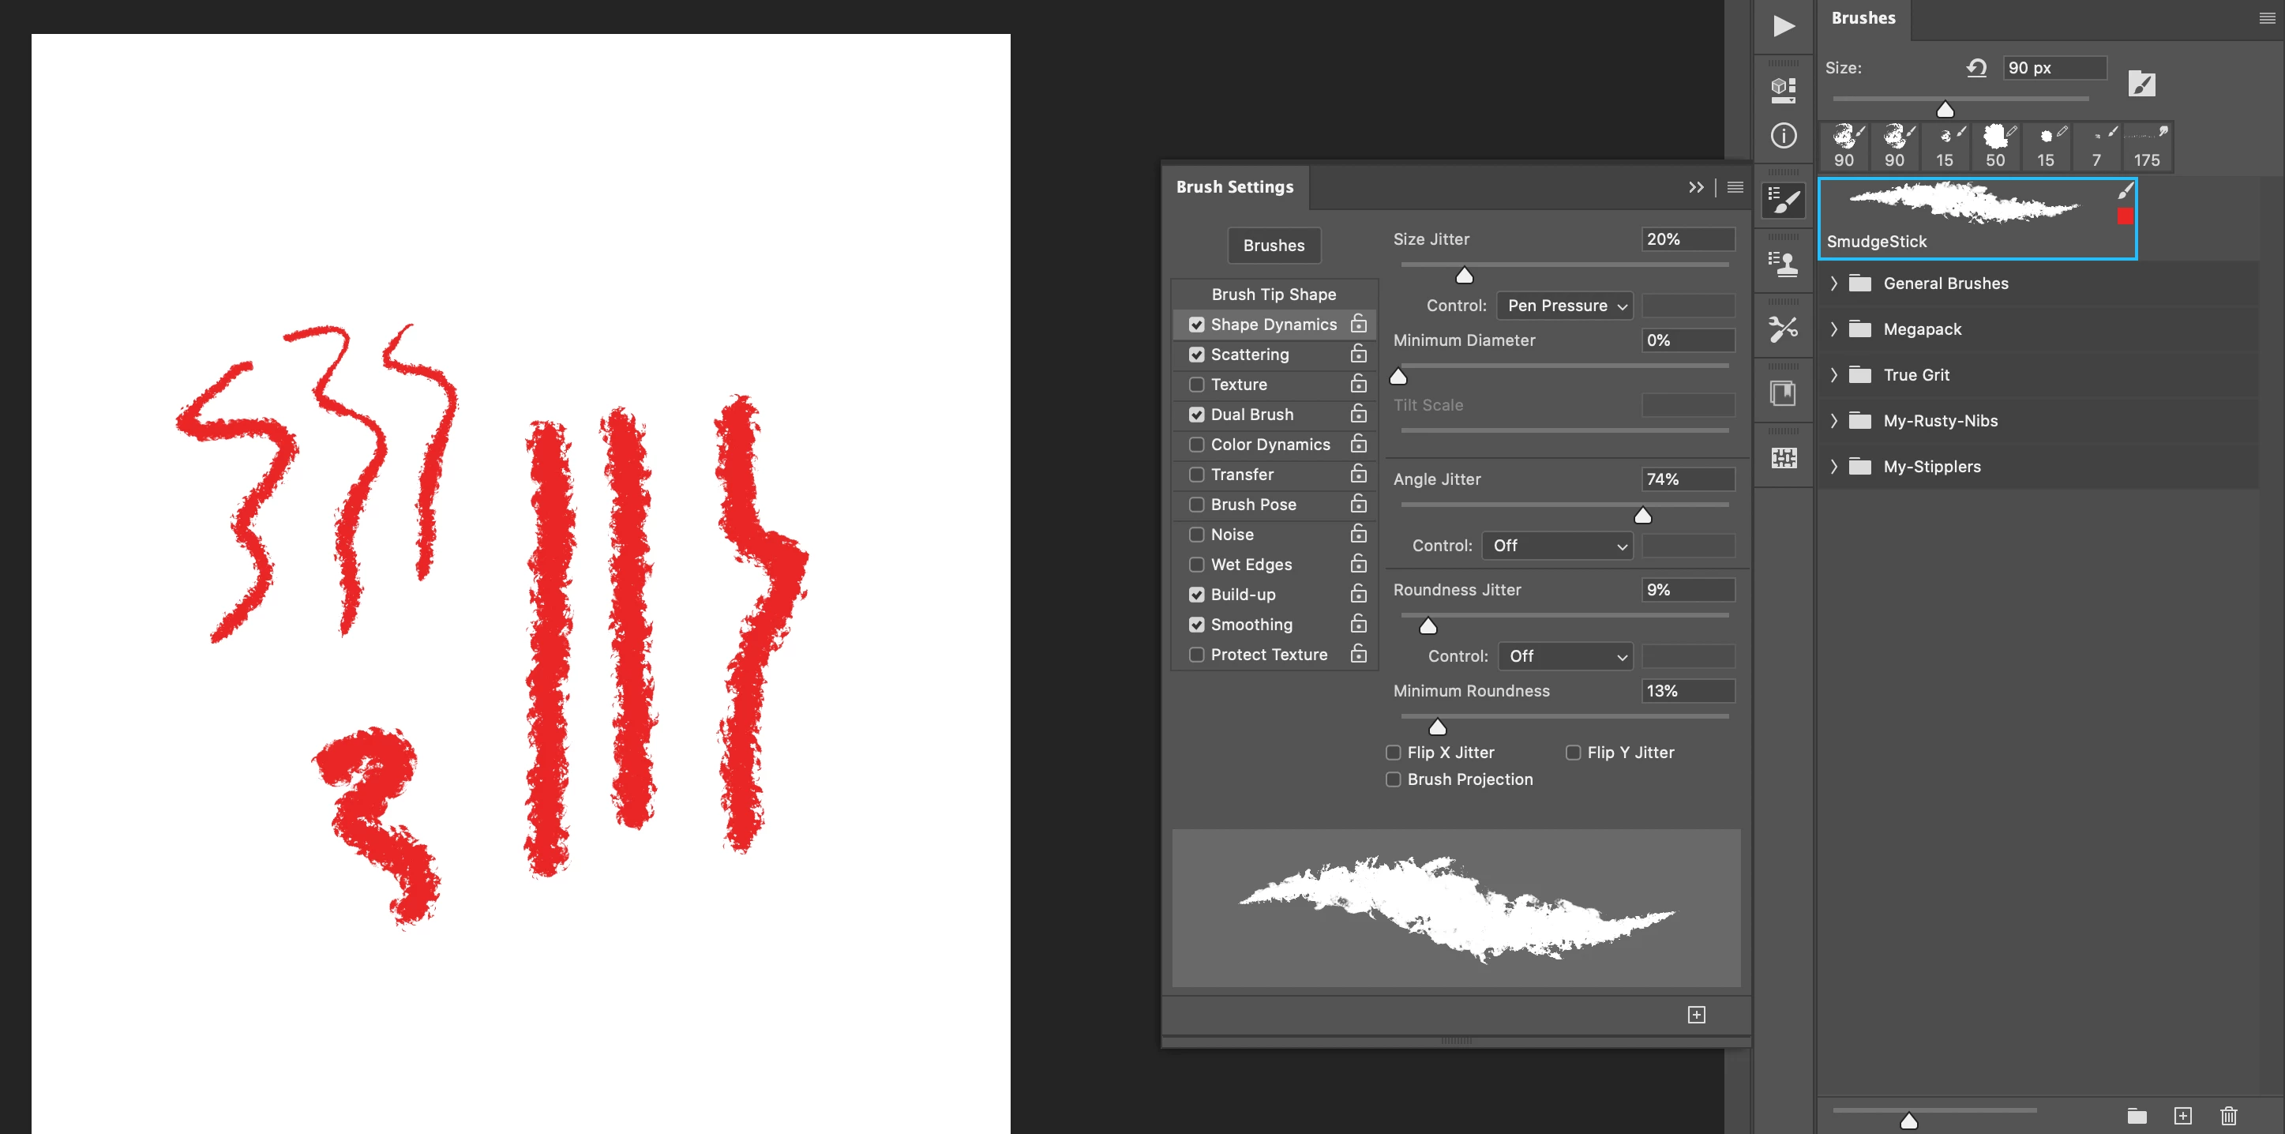
Task: Expand the True Grit brush folder
Action: tap(1833, 375)
